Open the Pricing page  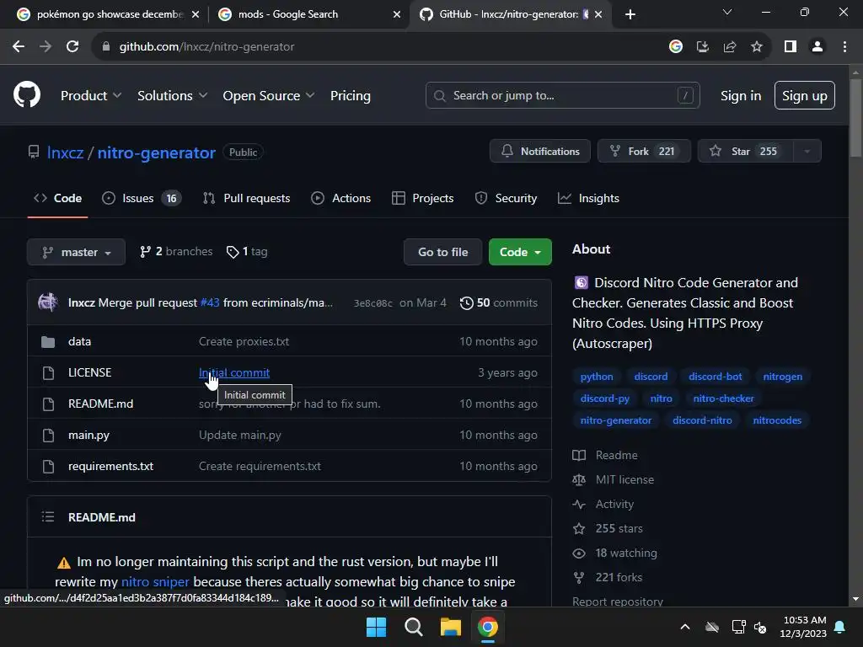[x=350, y=96]
